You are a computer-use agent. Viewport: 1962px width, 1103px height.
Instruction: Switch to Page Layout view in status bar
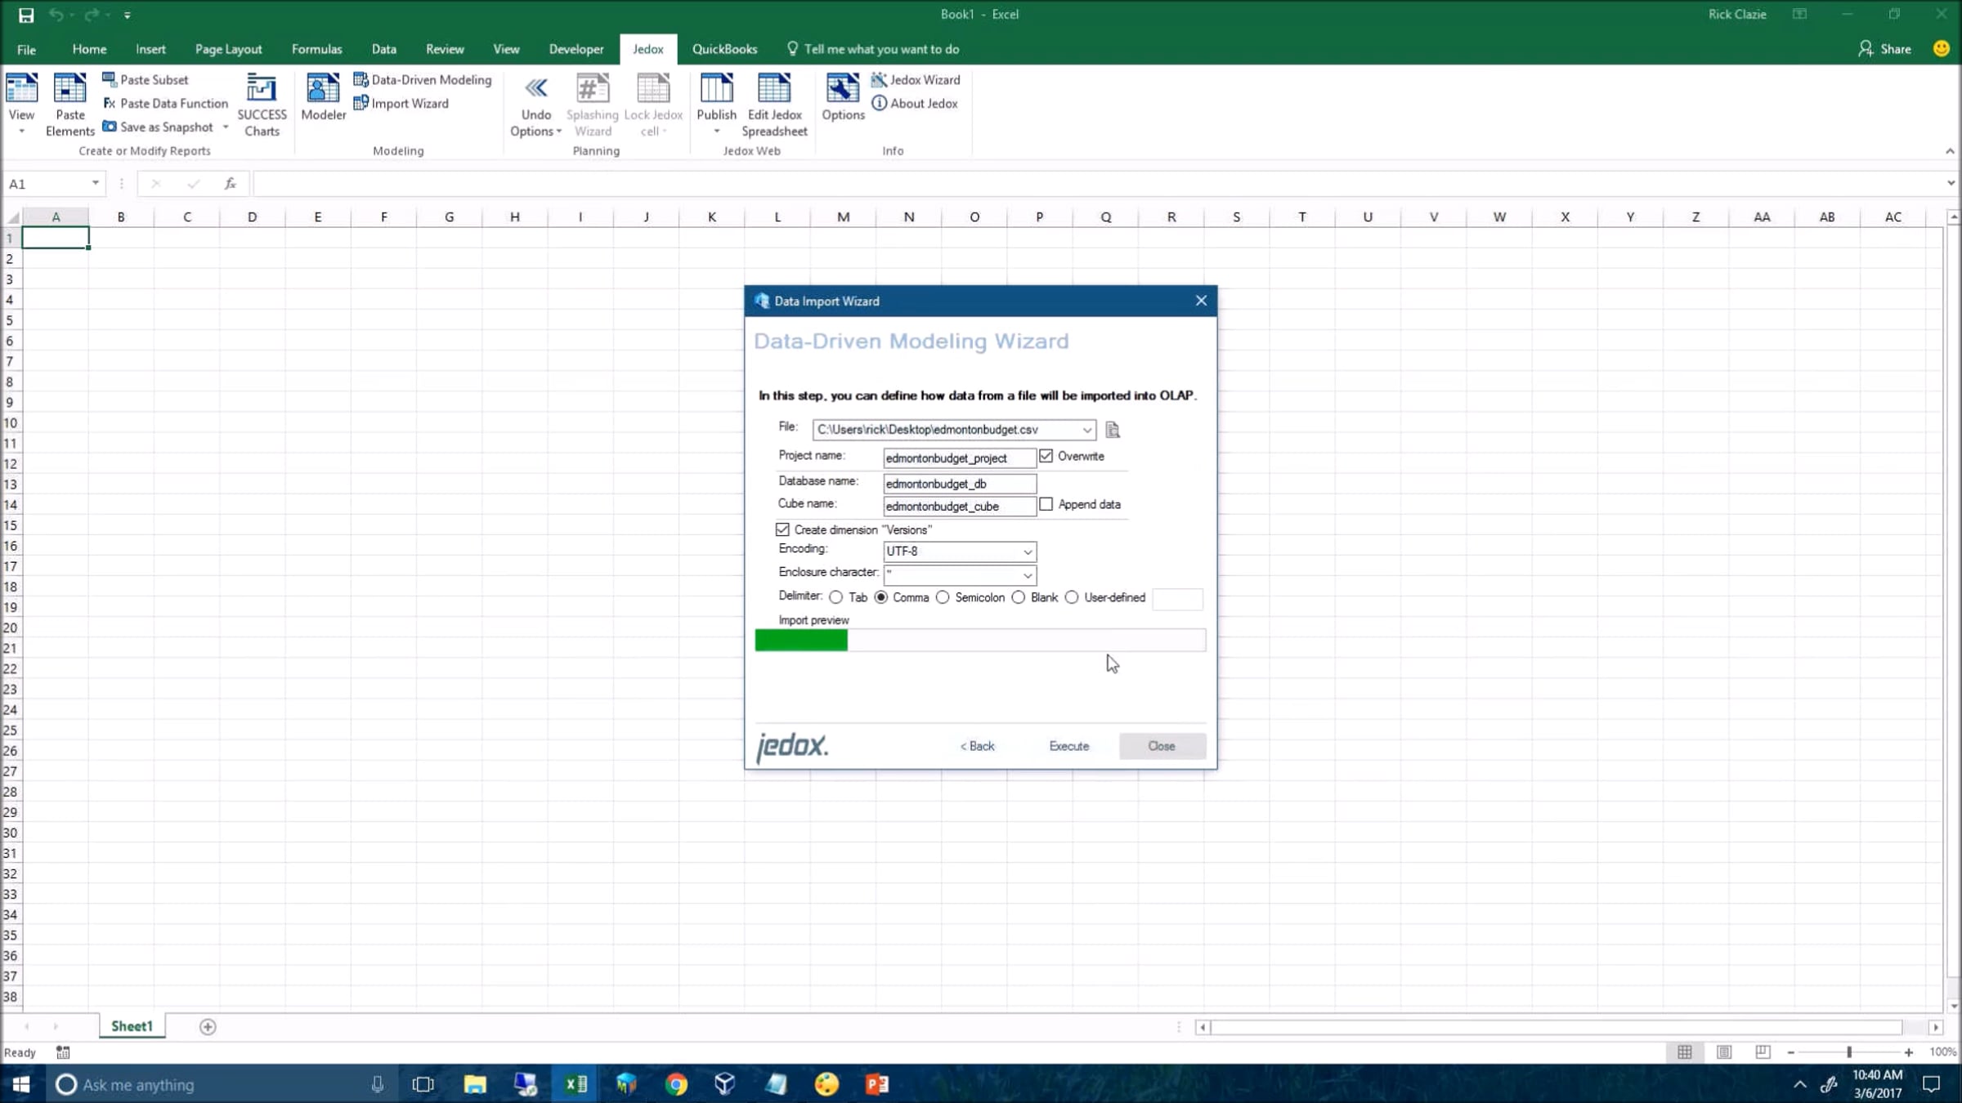click(x=1724, y=1052)
